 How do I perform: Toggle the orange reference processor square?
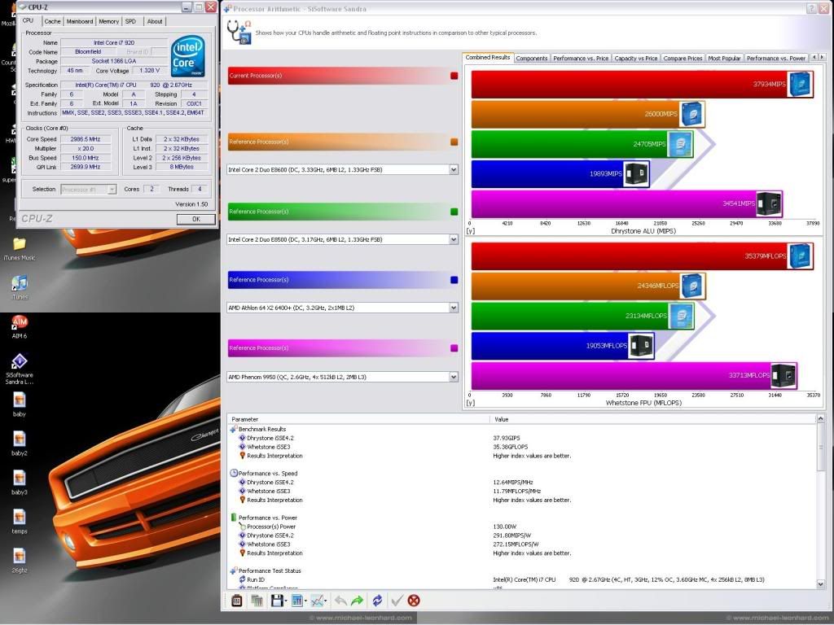coord(454,142)
